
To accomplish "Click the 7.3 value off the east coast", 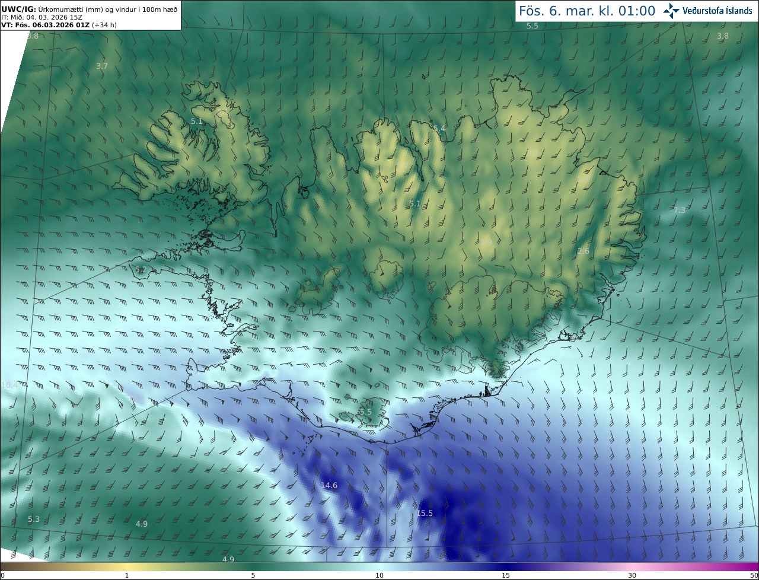I will click(x=680, y=210).
